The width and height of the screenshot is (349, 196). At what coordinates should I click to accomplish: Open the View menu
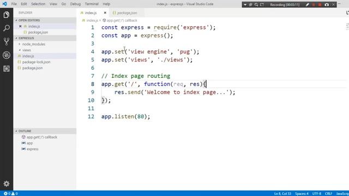click(53, 4)
